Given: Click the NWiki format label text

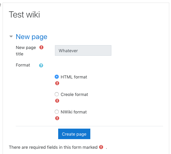Looking at the screenshot, I should pos(74,112).
